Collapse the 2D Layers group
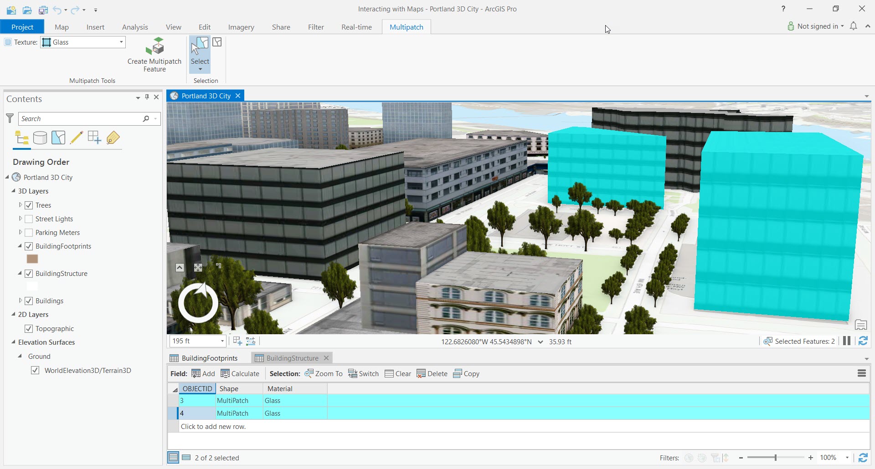This screenshot has width=875, height=469. coord(13,315)
